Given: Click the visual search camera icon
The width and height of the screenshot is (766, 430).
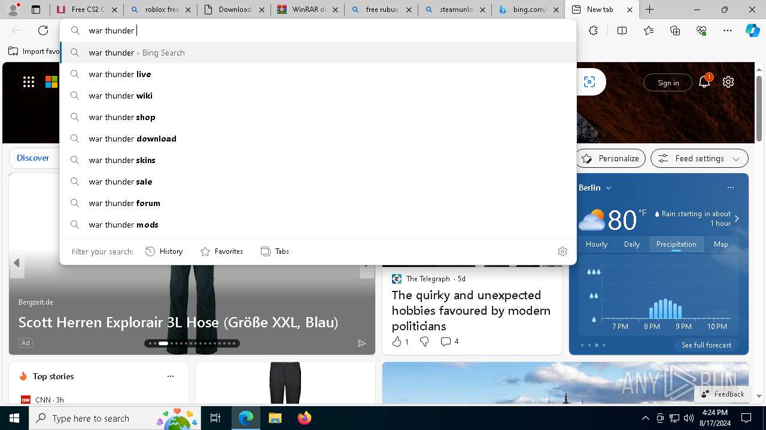Looking at the screenshot, I should click(x=589, y=82).
